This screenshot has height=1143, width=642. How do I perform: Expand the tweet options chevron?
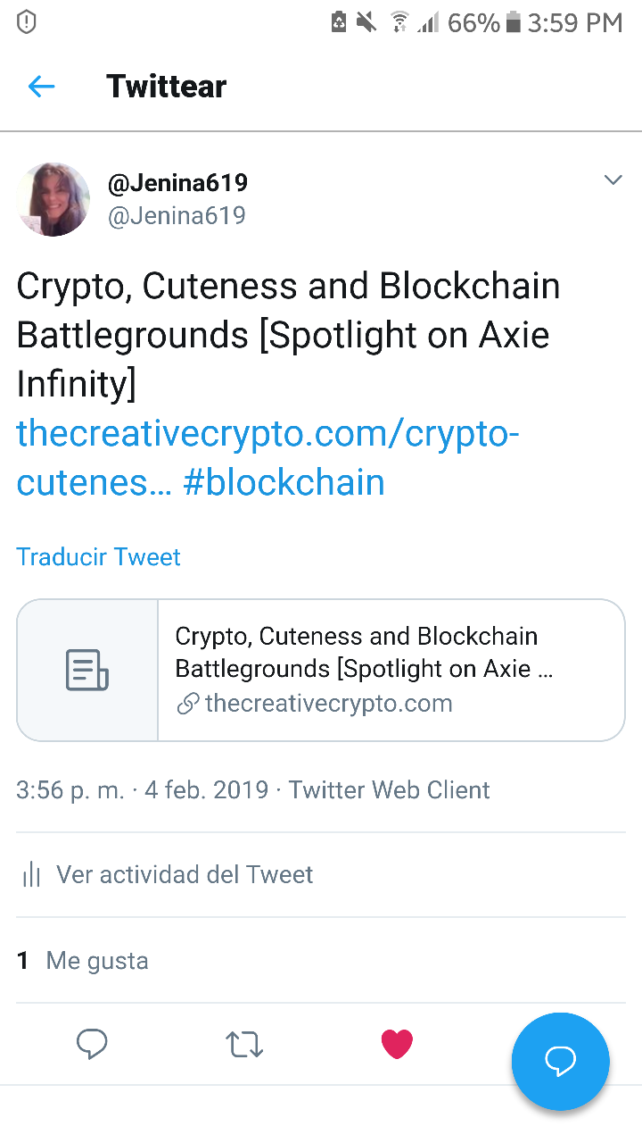coord(613,180)
